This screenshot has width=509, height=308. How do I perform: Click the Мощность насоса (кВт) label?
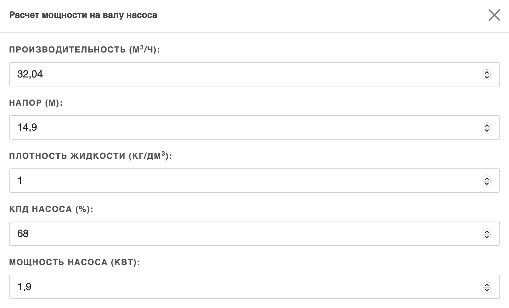tap(74, 262)
